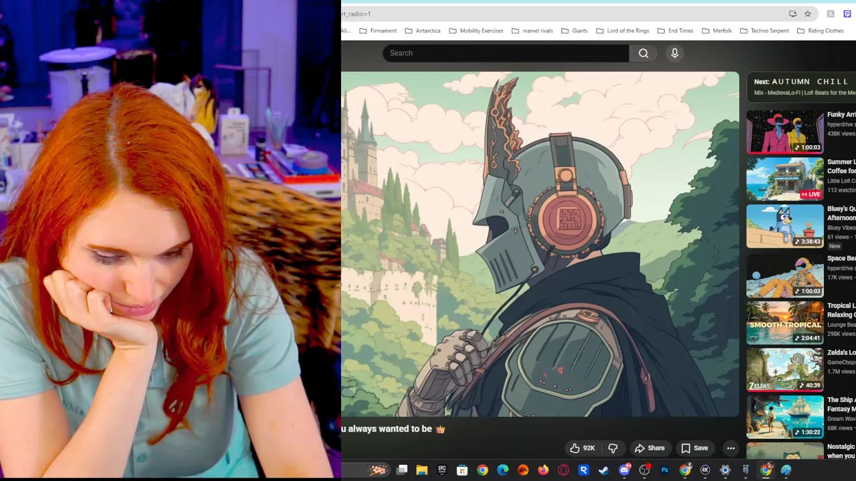This screenshot has height=481, width=856.
Task: Launch EA app from the taskbar
Action: [x=523, y=470]
